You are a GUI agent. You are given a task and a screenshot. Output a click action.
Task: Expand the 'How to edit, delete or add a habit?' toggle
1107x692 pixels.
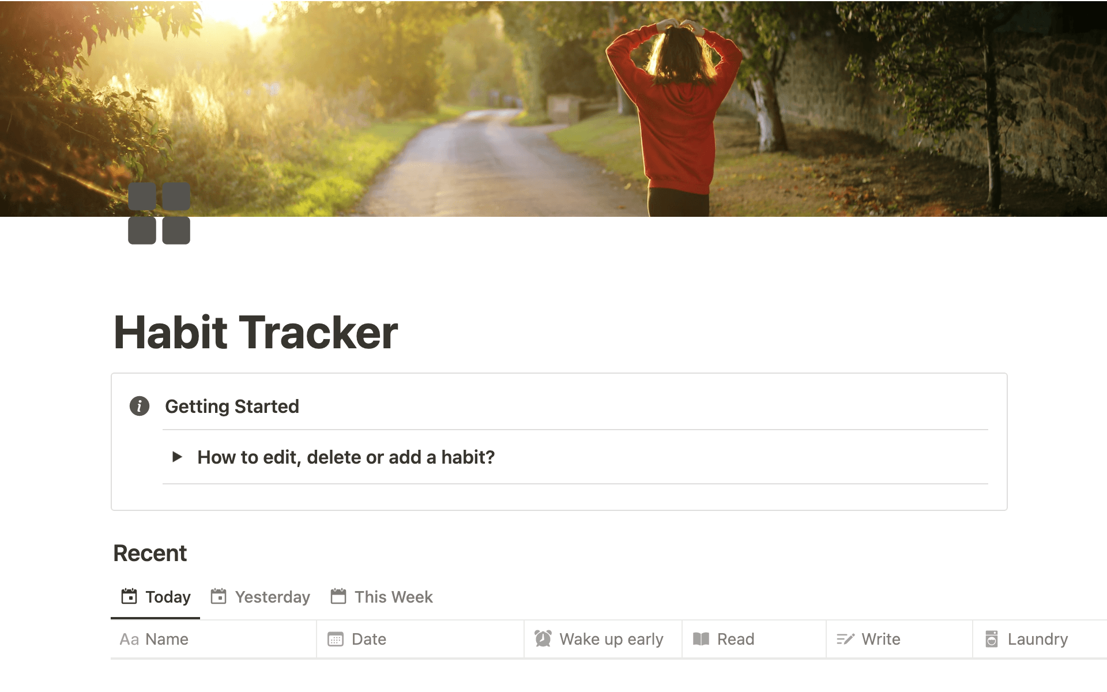[177, 457]
